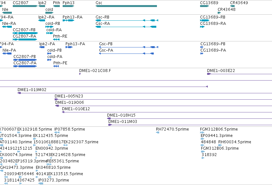Select the FGM312B06.3prime EST label
Viewport: 272px width, 185px height.
(220, 149)
